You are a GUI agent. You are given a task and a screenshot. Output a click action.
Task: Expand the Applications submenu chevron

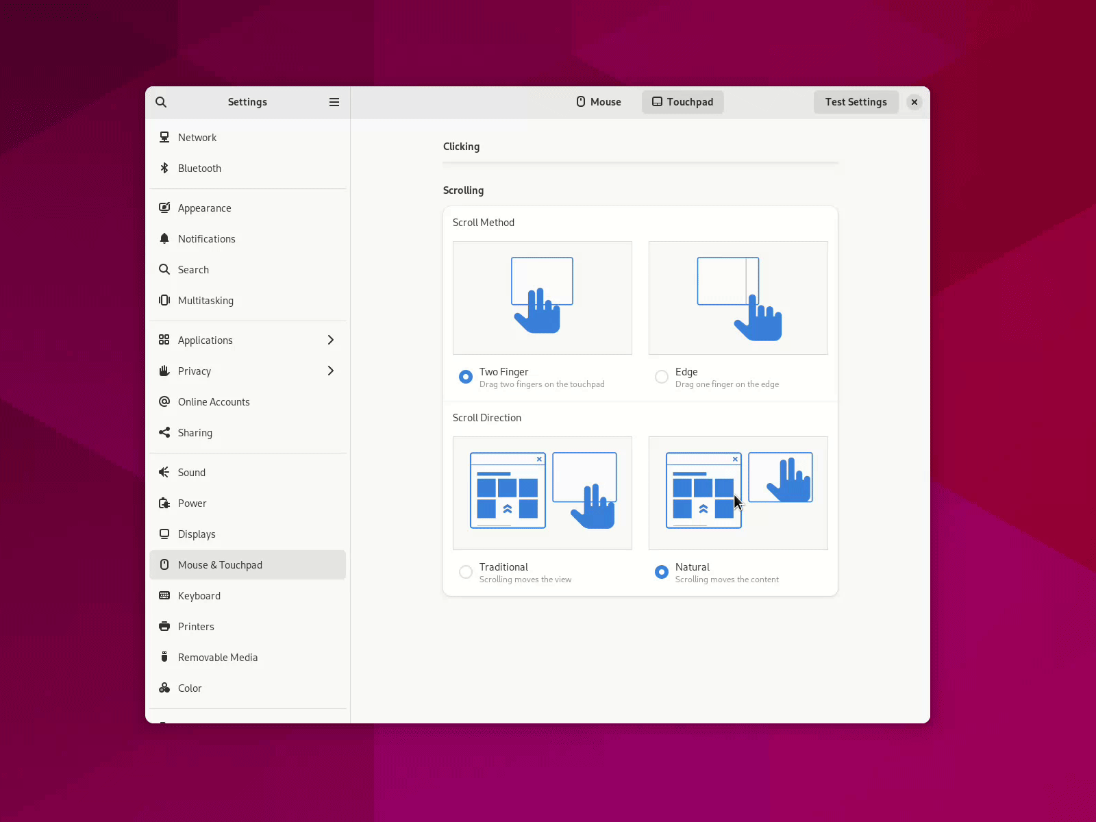331,340
